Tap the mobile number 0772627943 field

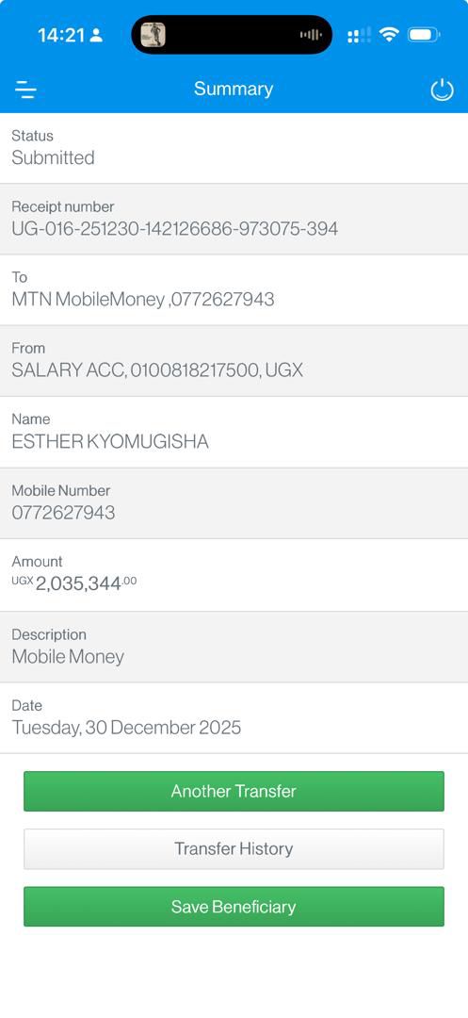click(234, 503)
